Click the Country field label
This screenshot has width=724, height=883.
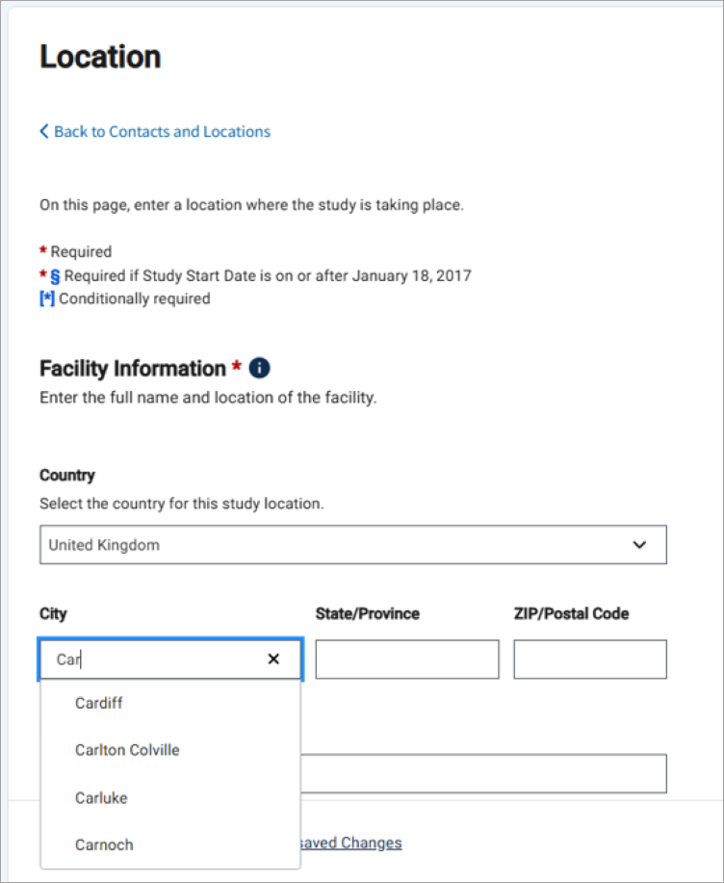tap(67, 476)
